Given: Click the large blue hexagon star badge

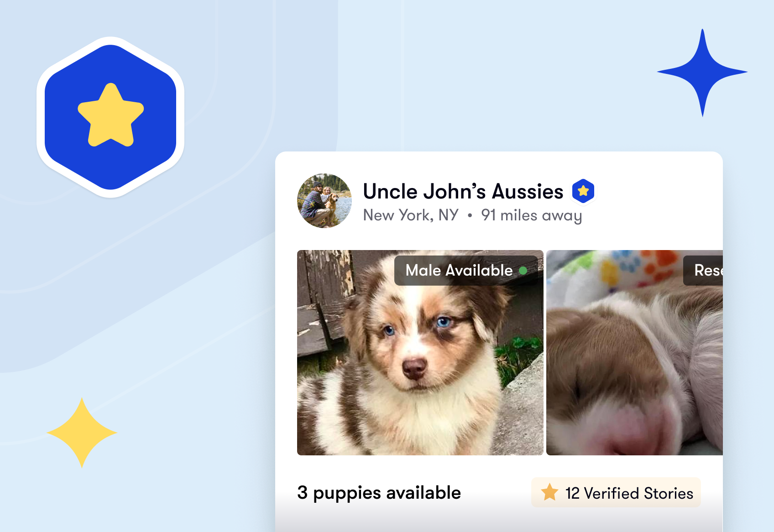Looking at the screenshot, I should coord(110,117).
